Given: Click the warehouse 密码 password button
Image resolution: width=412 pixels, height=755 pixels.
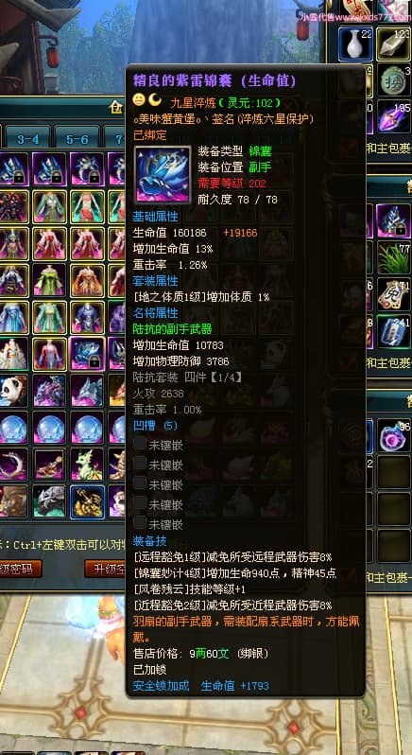Looking at the screenshot, I should (x=19, y=570).
